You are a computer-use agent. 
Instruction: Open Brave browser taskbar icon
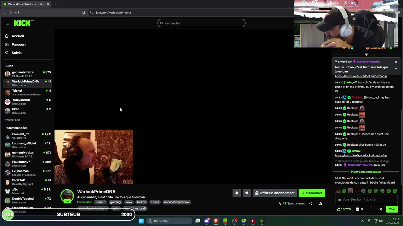216,221
